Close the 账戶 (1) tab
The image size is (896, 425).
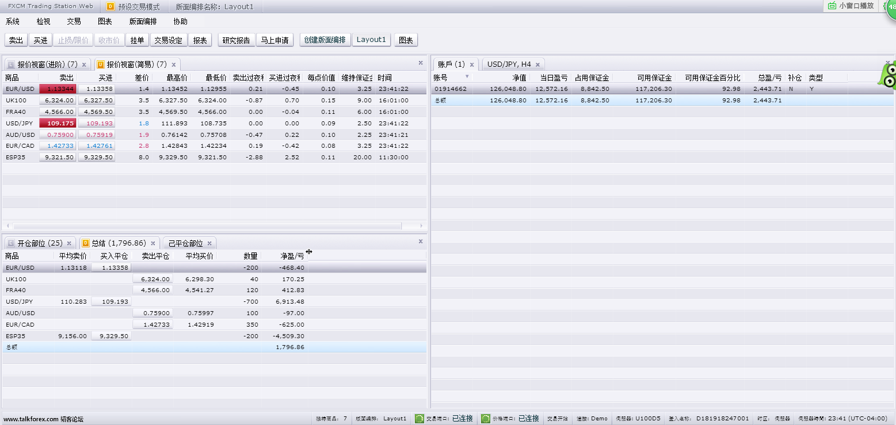point(472,64)
